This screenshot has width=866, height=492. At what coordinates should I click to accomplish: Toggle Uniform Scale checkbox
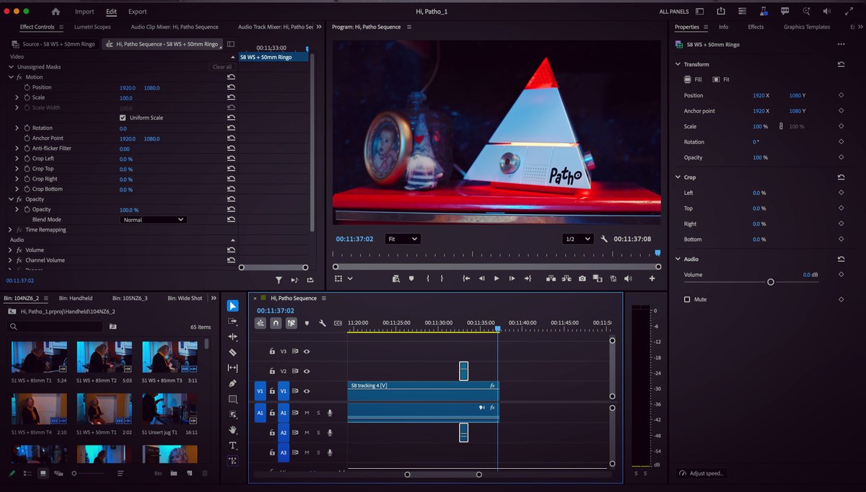click(123, 118)
